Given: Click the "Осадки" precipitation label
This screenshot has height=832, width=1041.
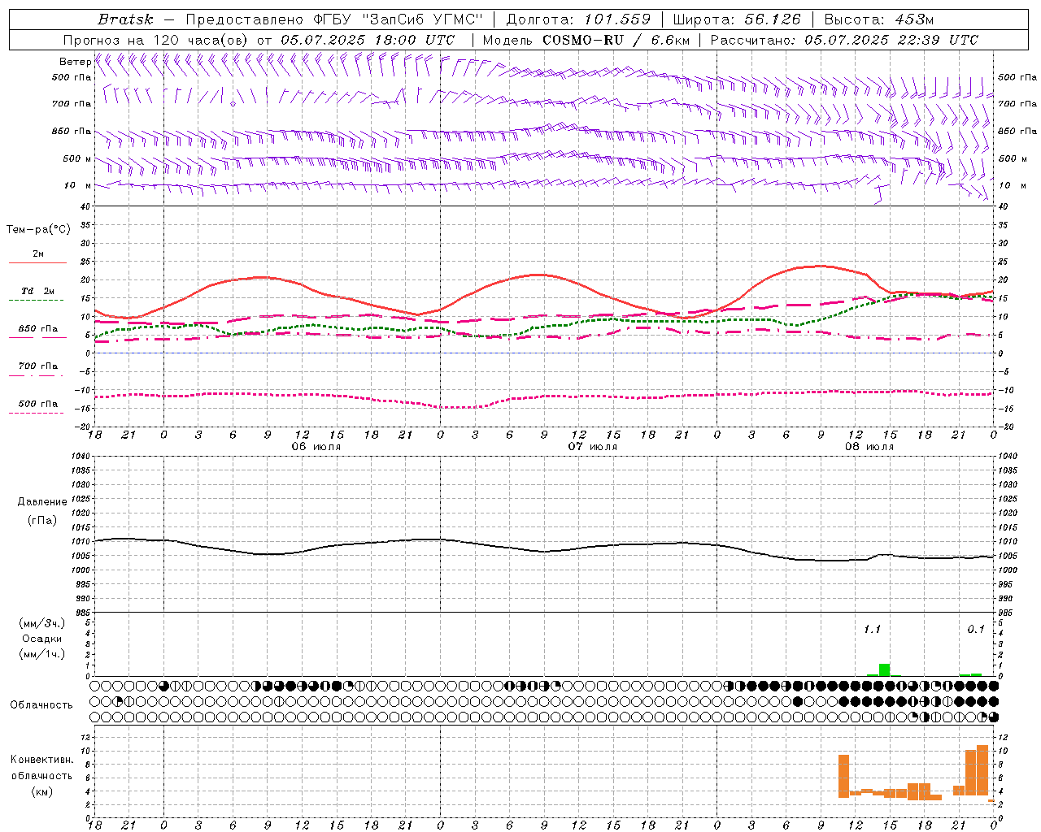Looking at the screenshot, I should (42, 639).
